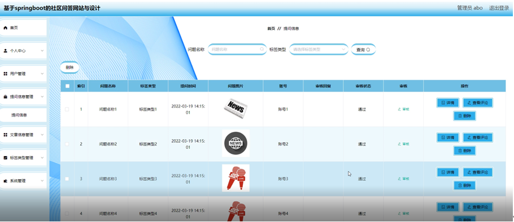The width and height of the screenshot is (514, 222).
Task: Click the newspaper image in row 1
Action: click(236, 108)
